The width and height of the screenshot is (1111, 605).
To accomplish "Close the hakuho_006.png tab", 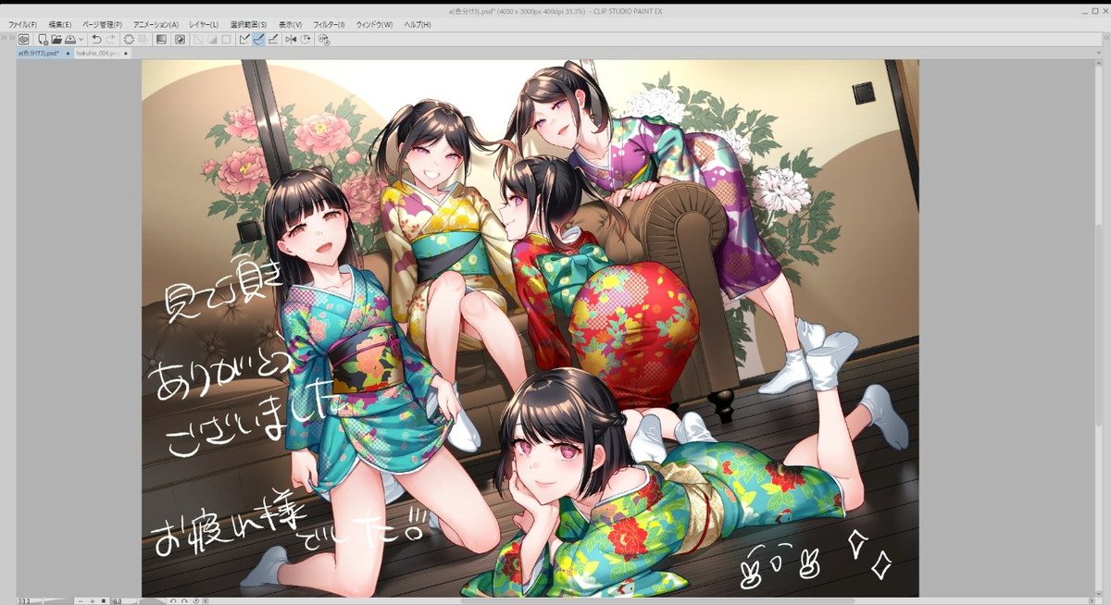I will click(126, 54).
